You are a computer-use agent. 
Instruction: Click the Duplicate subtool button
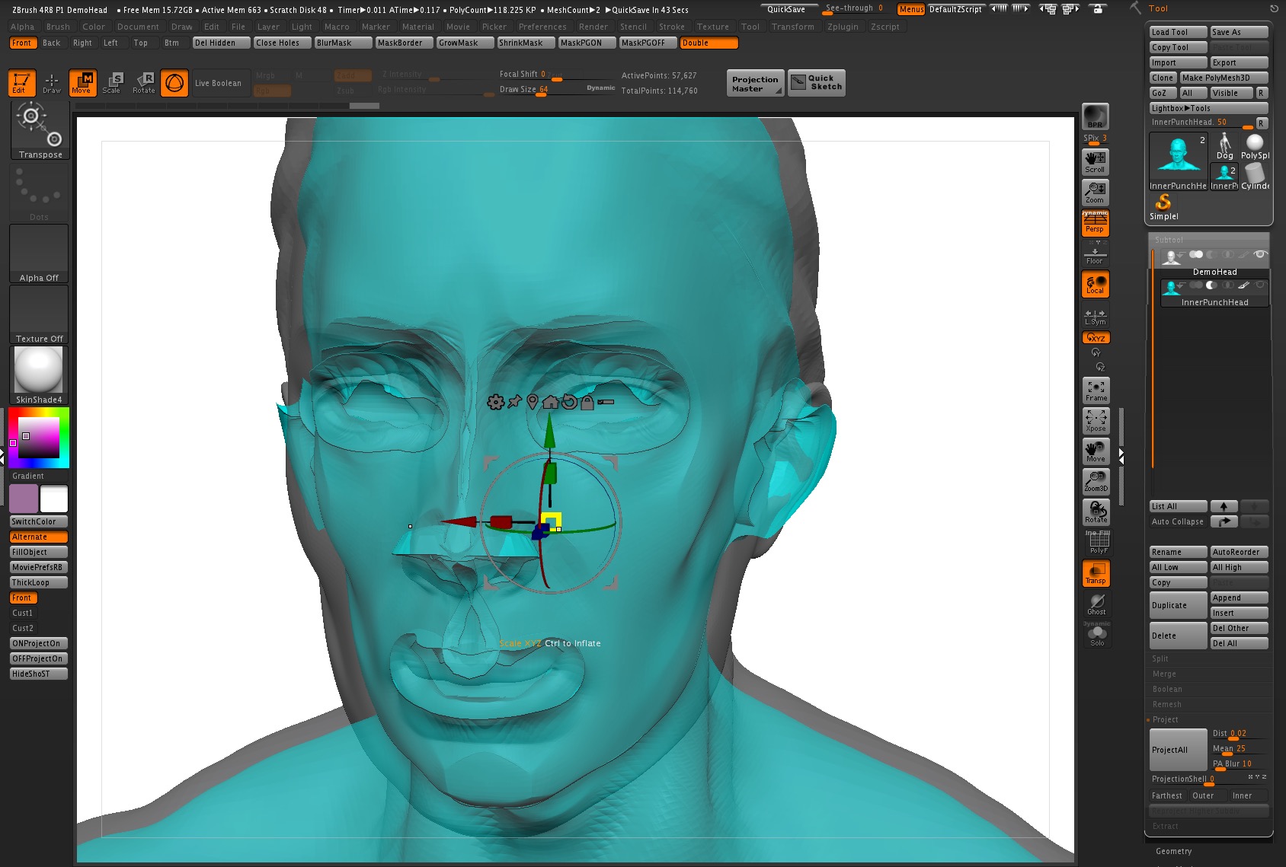pos(1178,605)
